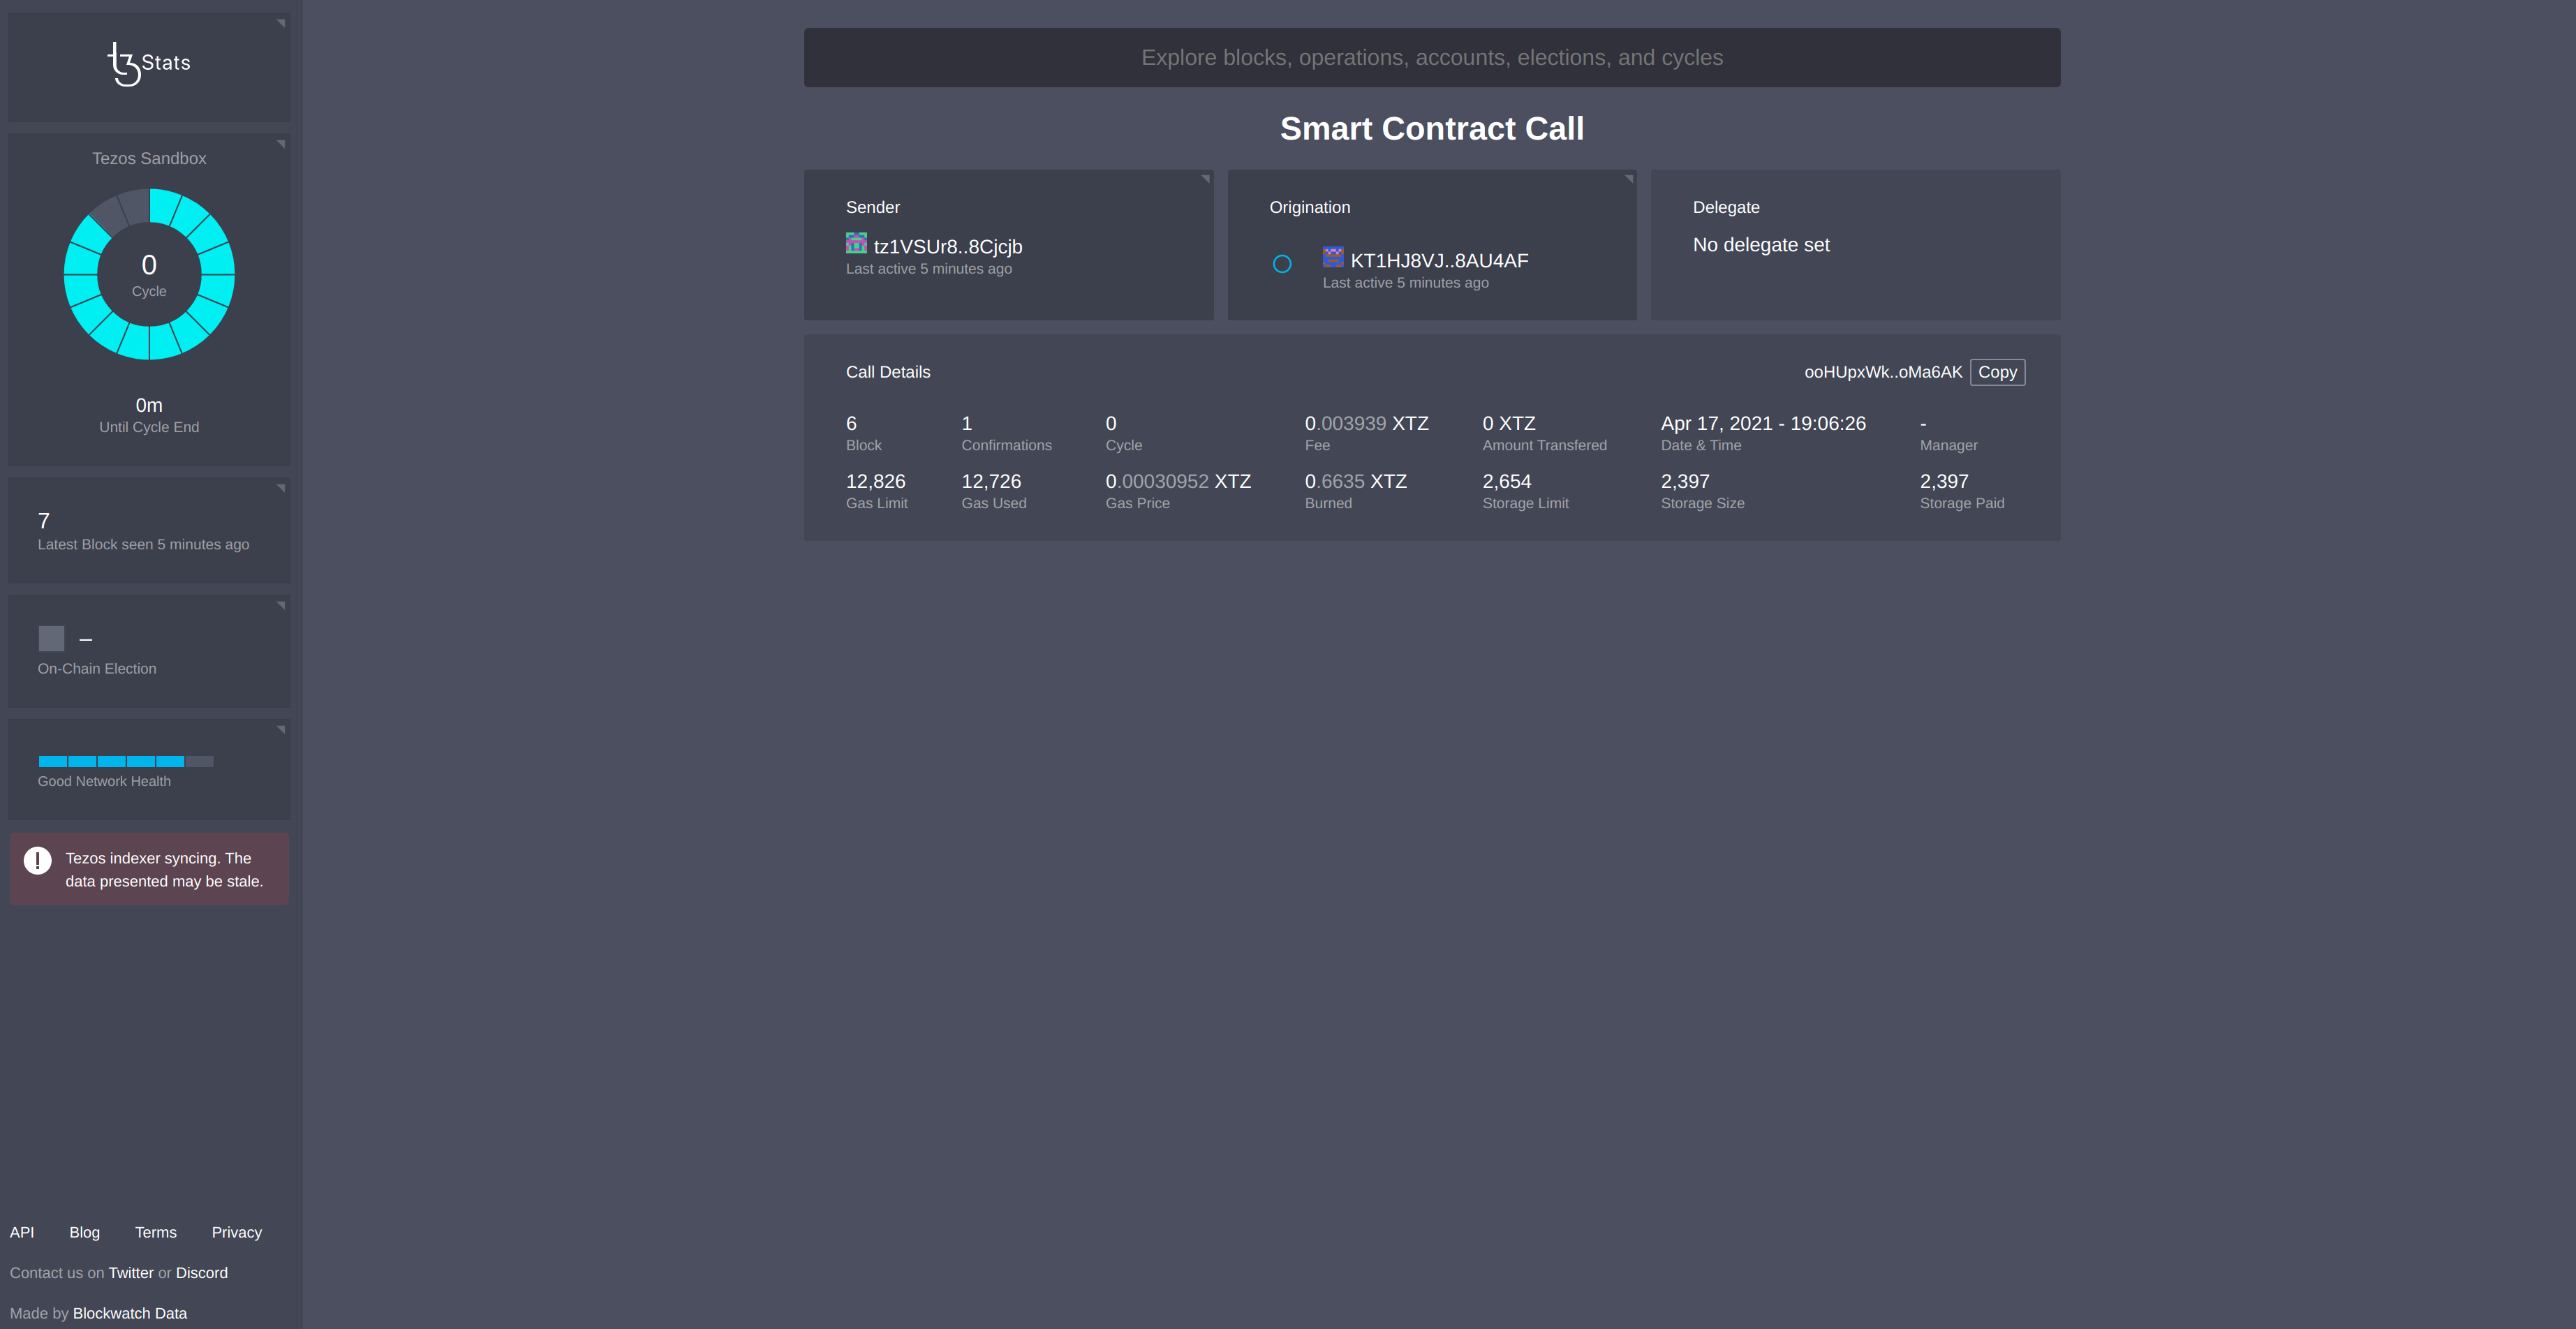This screenshot has height=1329, width=2576.
Task: Click the sender's identicon avatar
Action: coord(856,243)
